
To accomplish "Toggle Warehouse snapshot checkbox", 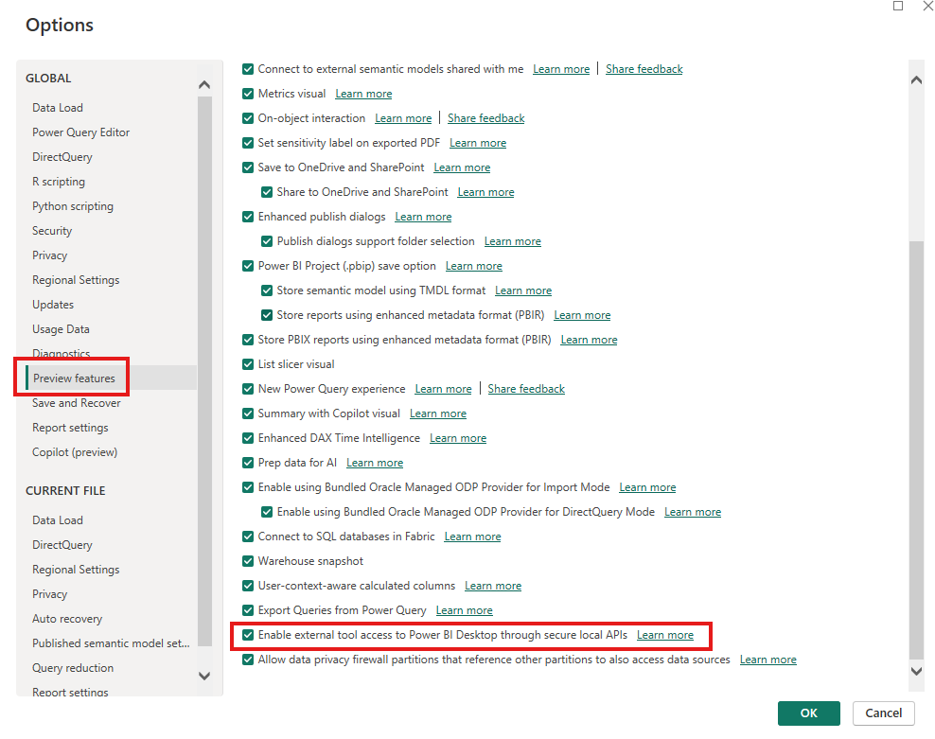I will [x=248, y=561].
